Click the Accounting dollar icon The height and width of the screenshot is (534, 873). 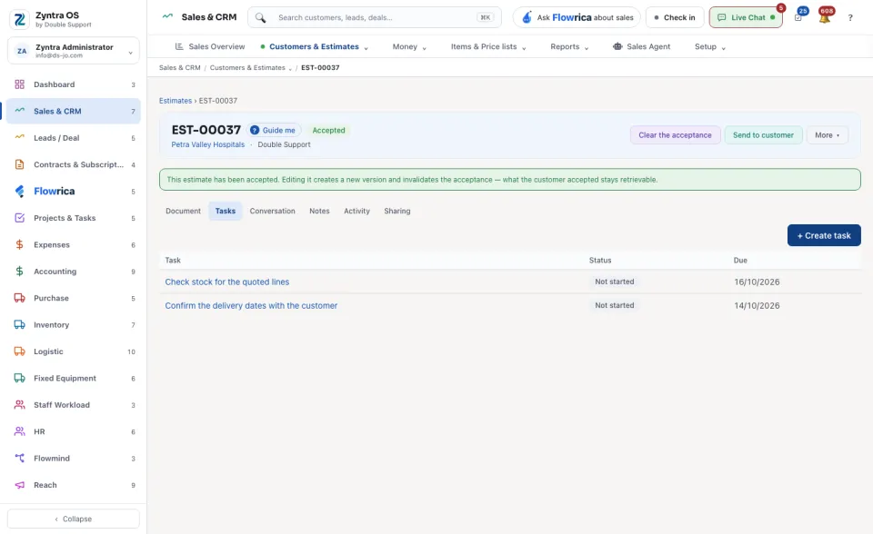click(19, 272)
